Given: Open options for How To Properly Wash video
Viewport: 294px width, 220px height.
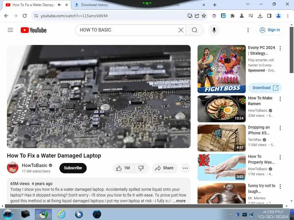Looking at the screenshot, I should point(280,157).
